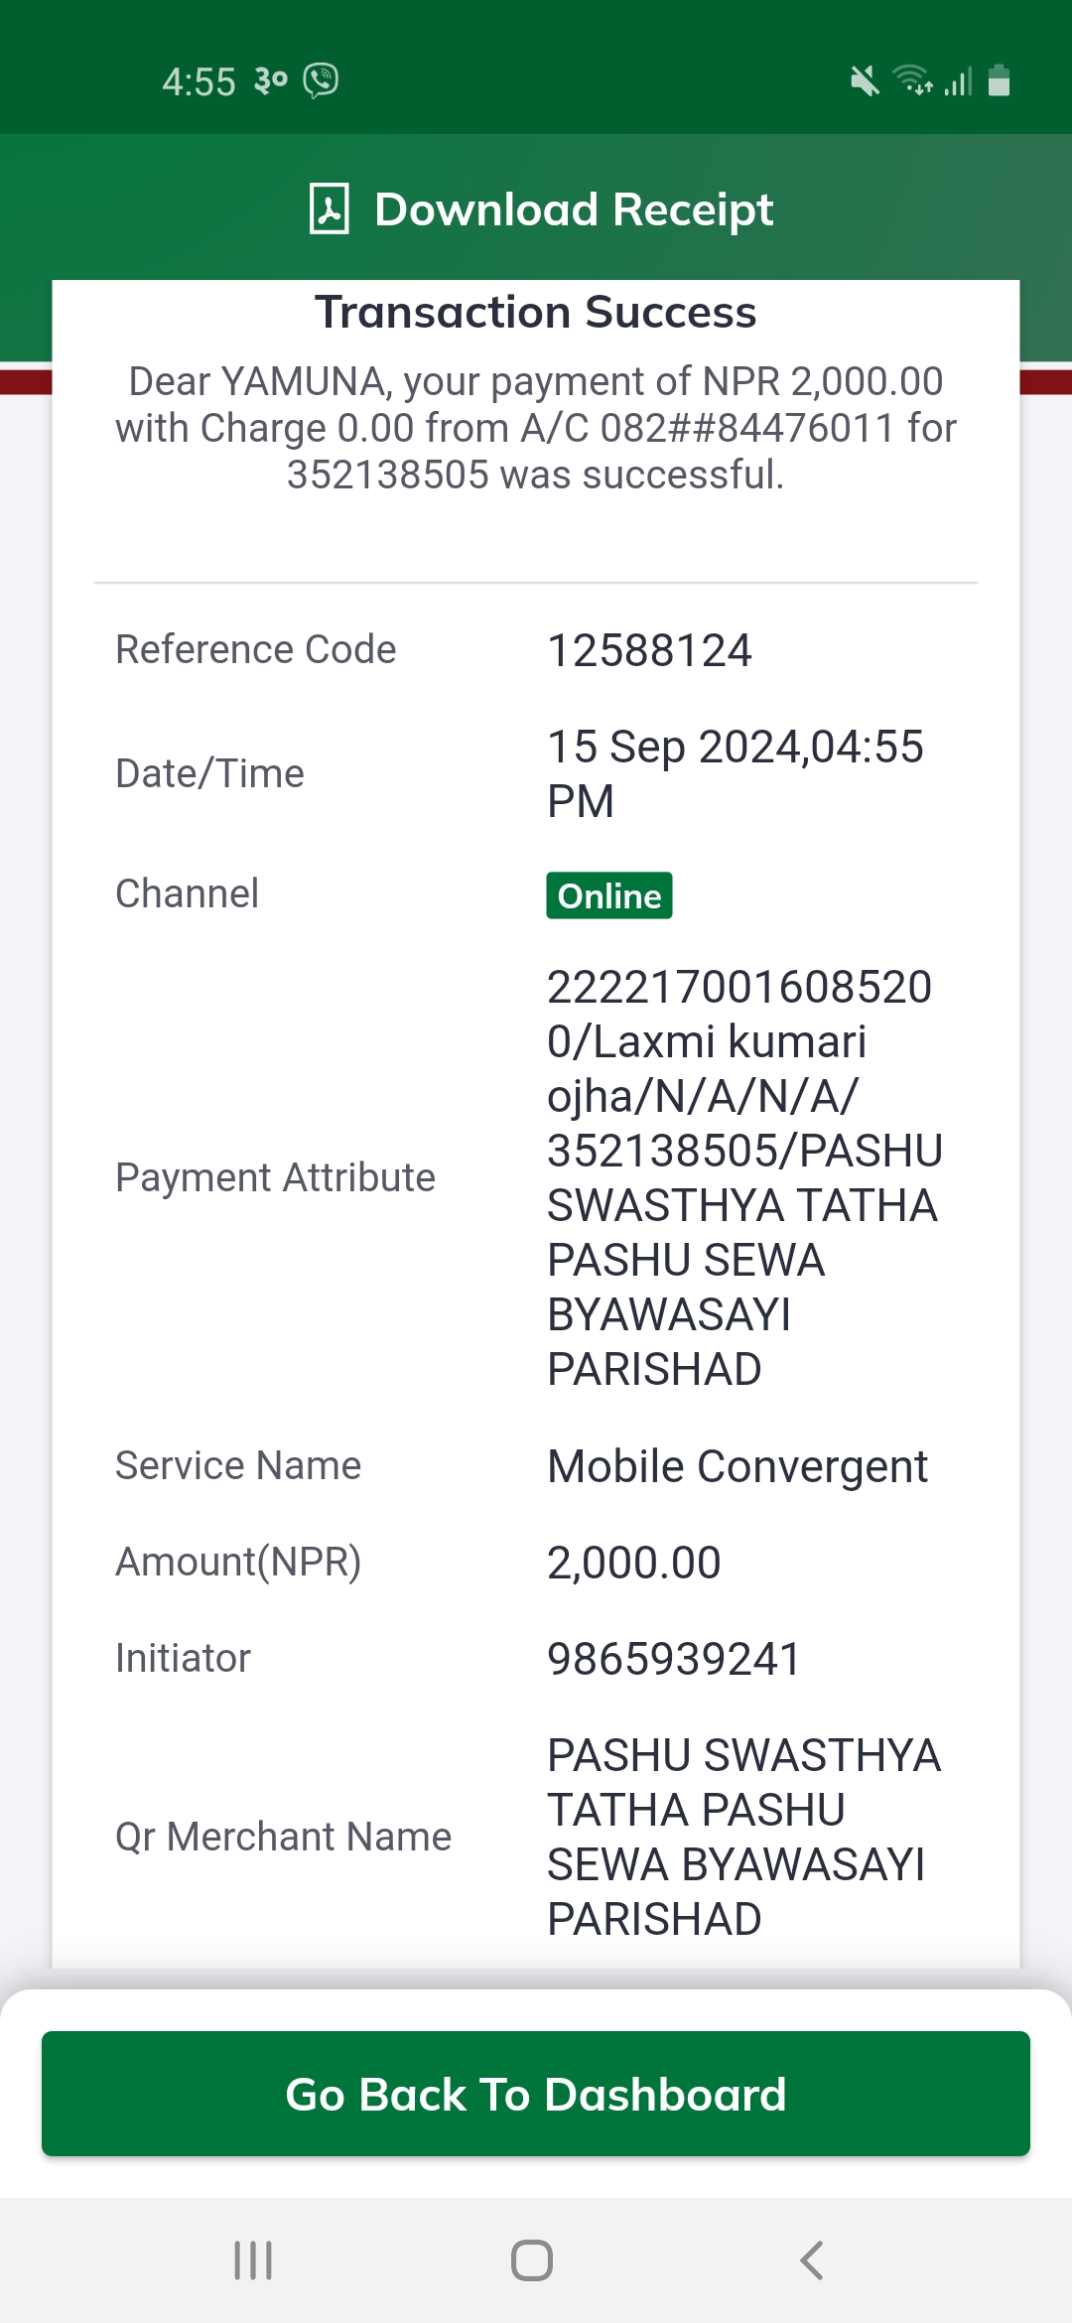
Task: Tap the Payment Attribute details text
Action: (744, 1177)
